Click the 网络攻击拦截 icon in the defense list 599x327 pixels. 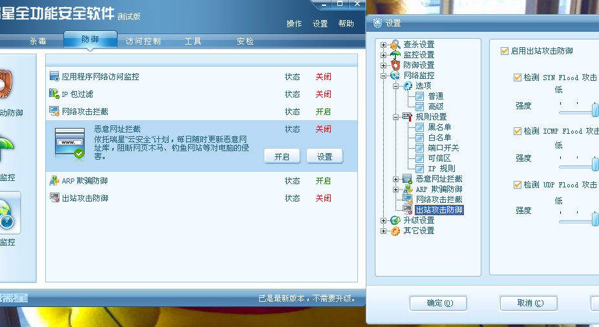click(54, 111)
